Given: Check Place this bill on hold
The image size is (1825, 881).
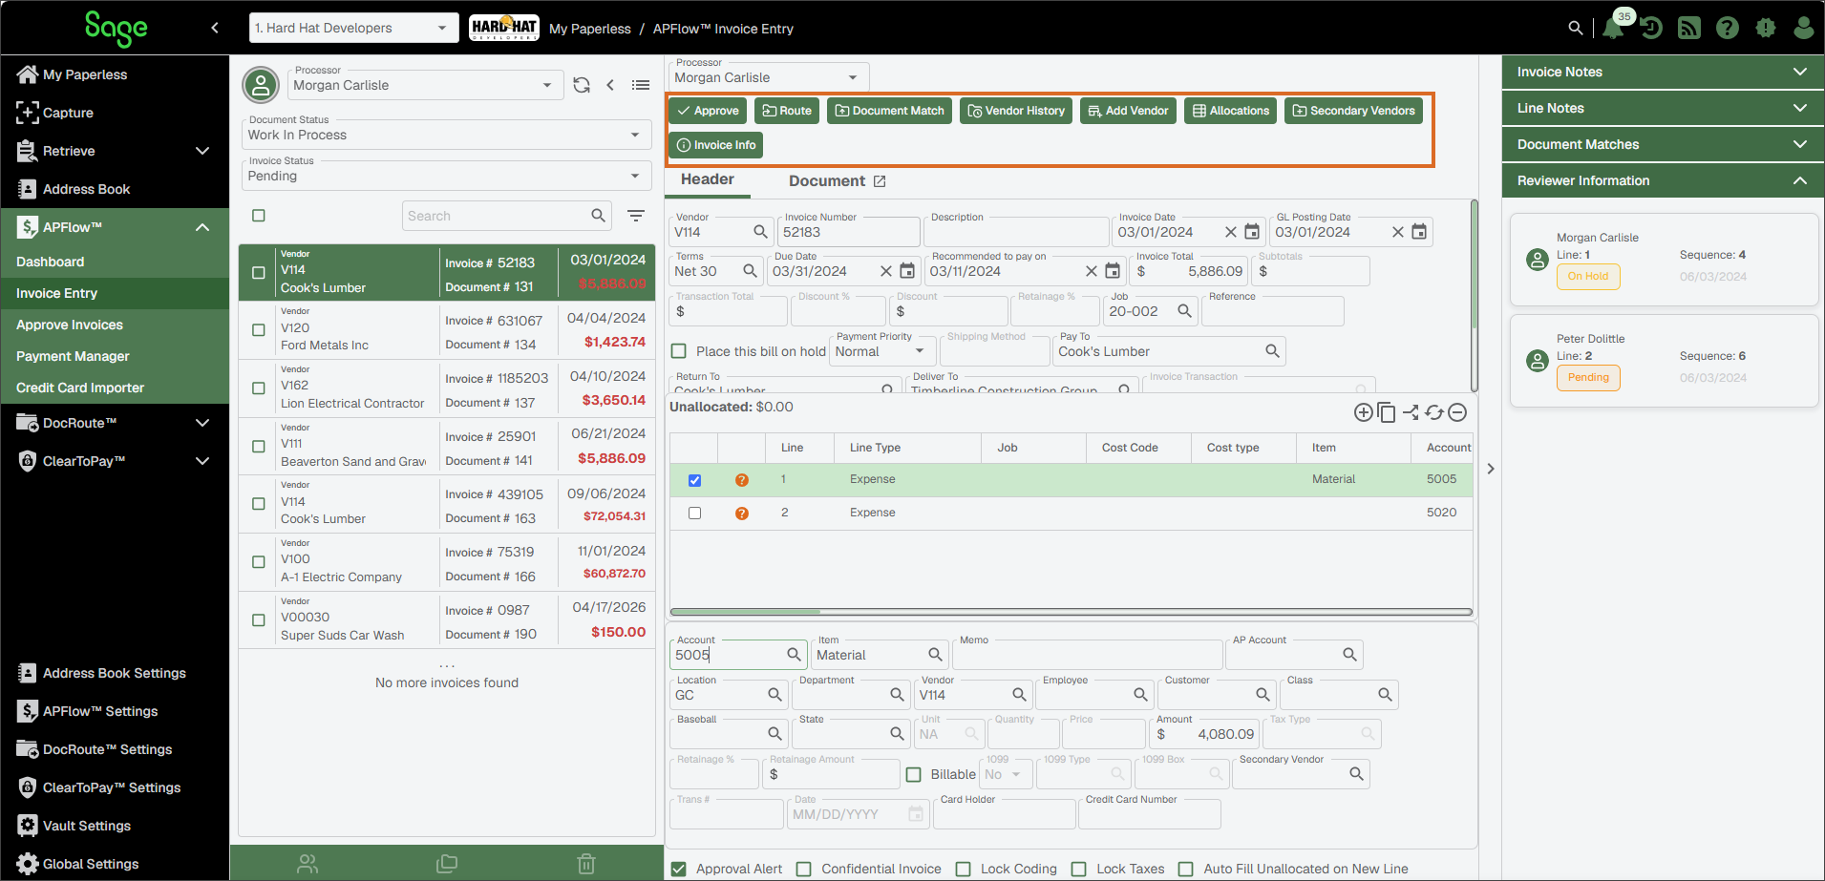Looking at the screenshot, I should pos(679,351).
